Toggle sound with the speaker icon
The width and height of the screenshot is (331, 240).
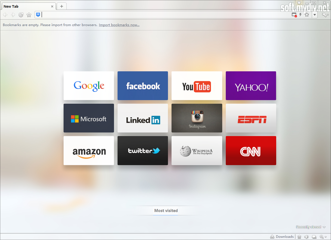[307, 237]
